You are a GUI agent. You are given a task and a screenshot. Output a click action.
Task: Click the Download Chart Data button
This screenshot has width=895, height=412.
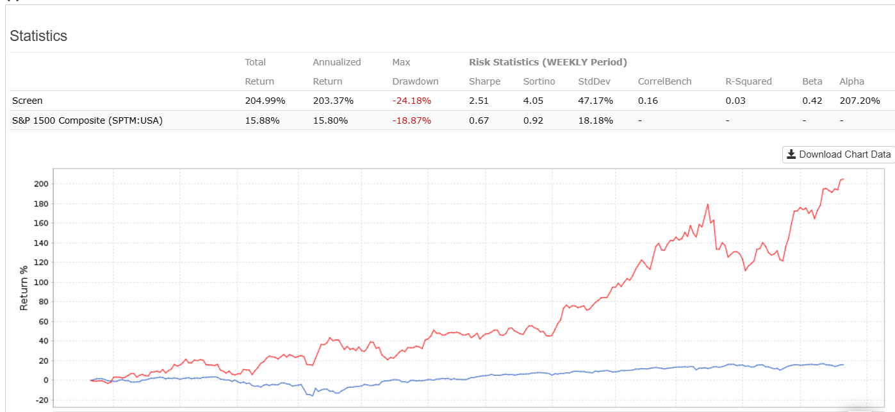pyautogui.click(x=838, y=154)
